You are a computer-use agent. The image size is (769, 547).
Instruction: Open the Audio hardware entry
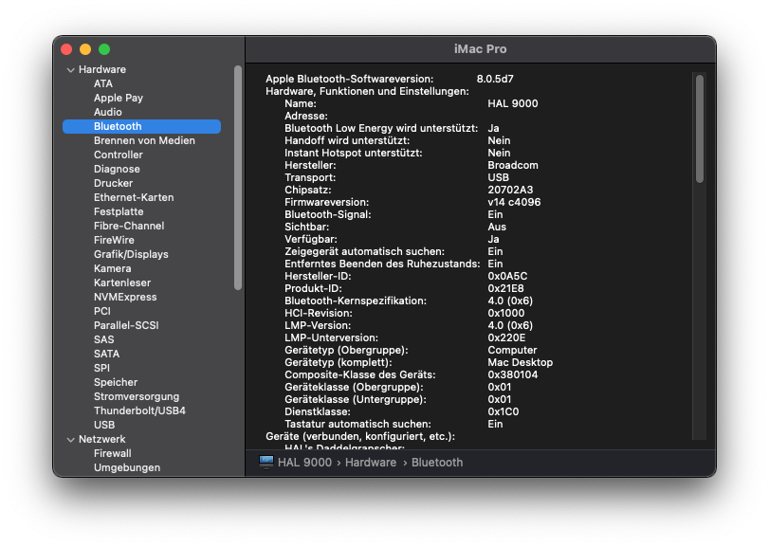pos(107,112)
